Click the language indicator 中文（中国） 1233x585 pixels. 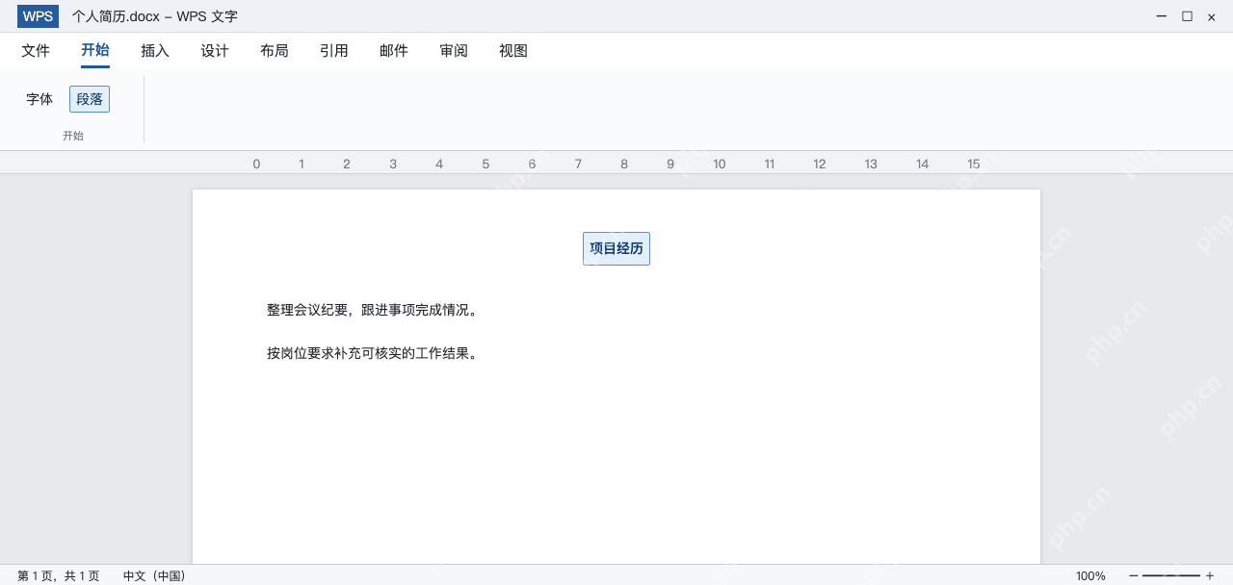154,575
